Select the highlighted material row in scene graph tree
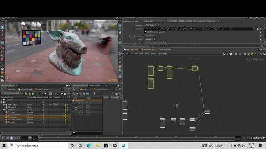Viewport: 266px width, 149px height. 35,117
